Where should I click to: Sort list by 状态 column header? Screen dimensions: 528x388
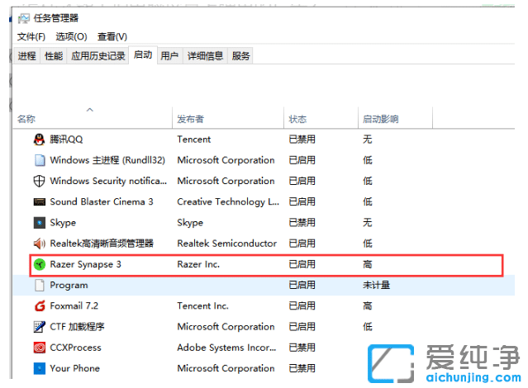point(297,119)
